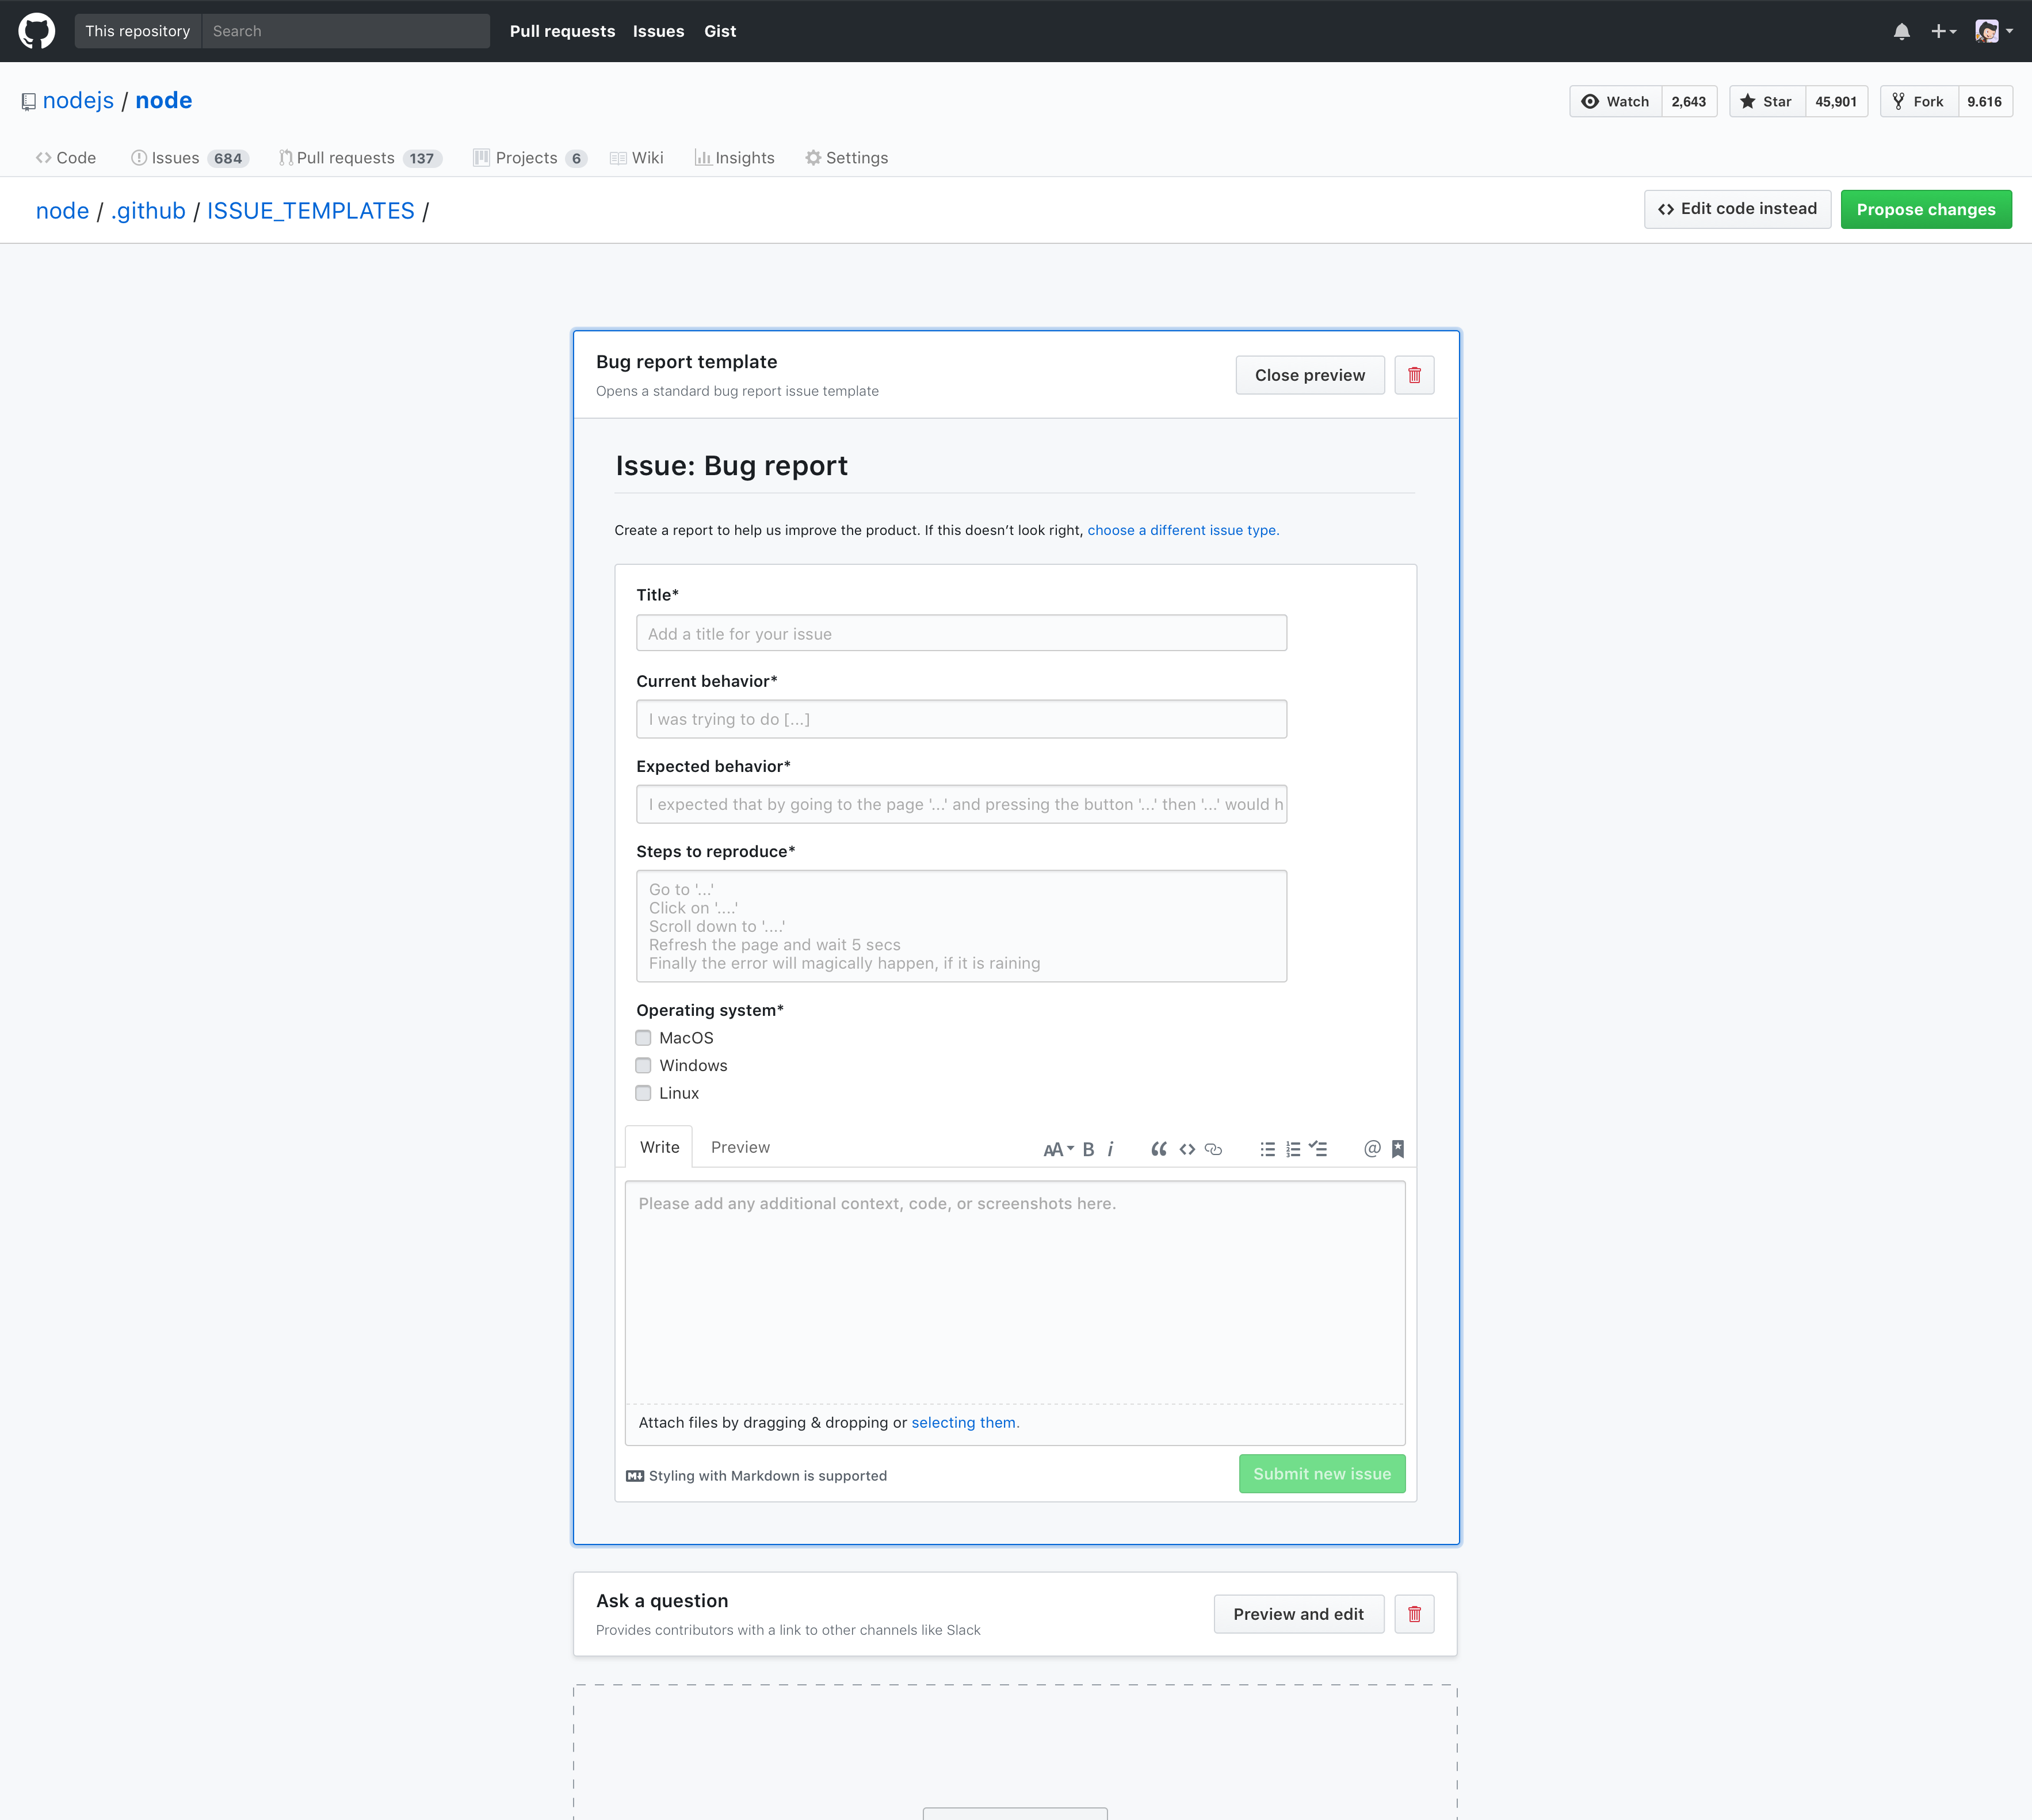Viewport: 2032px width, 1820px height.
Task: Switch to the Write tab
Action: (659, 1147)
